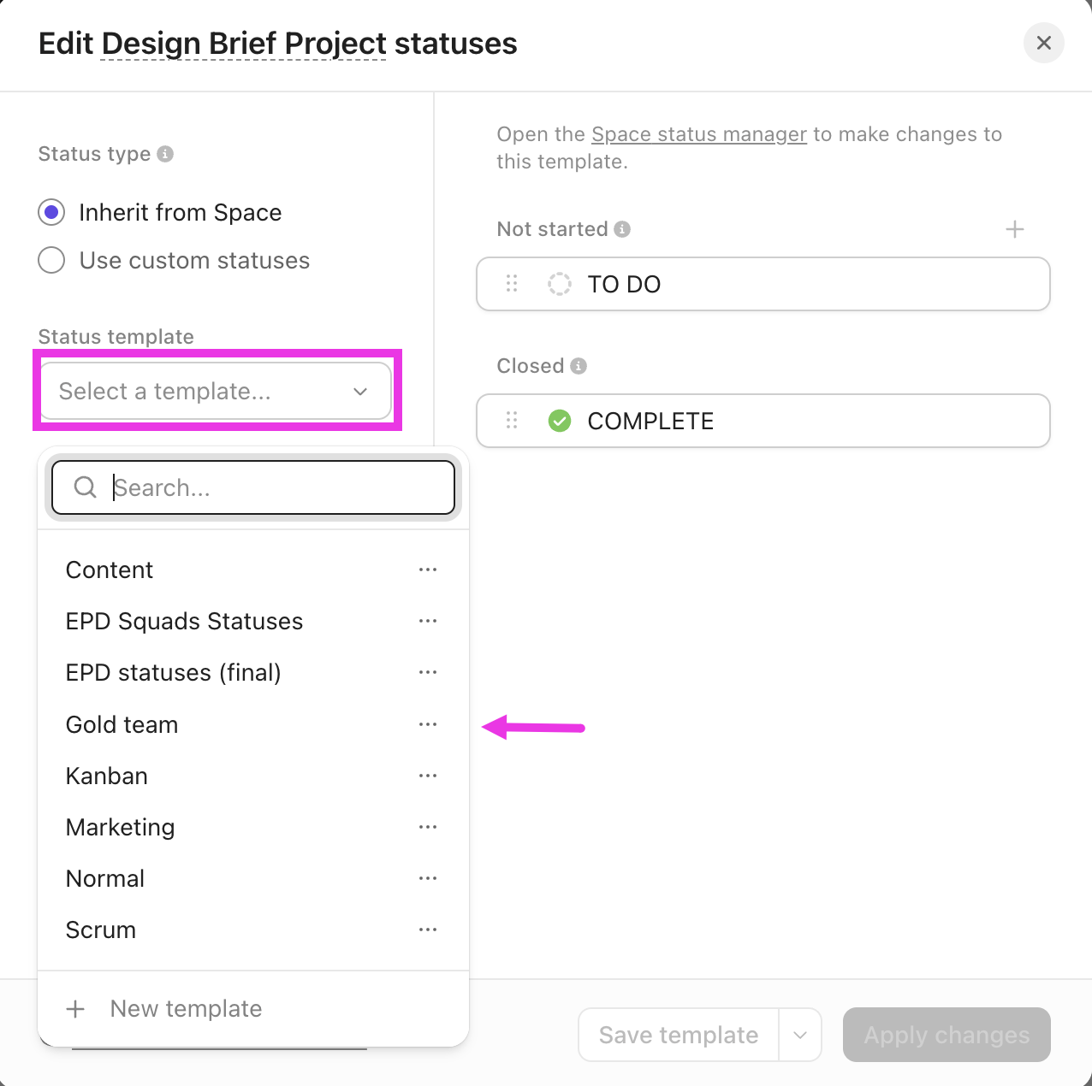Image resolution: width=1092 pixels, height=1086 pixels.
Task: Click the info icon next to Not started
Action: click(x=622, y=229)
